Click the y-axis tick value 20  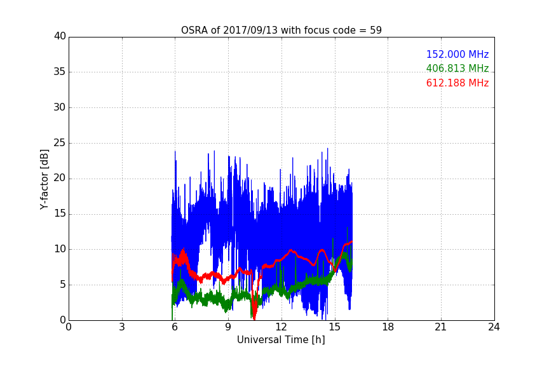tap(60, 178)
